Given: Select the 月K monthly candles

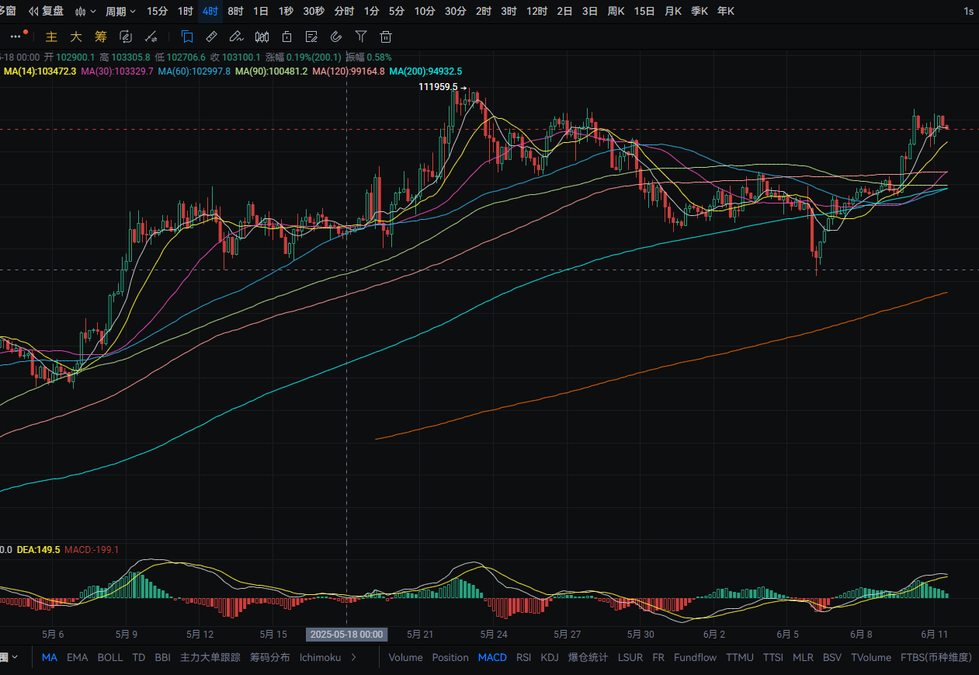Looking at the screenshot, I should (x=673, y=11).
